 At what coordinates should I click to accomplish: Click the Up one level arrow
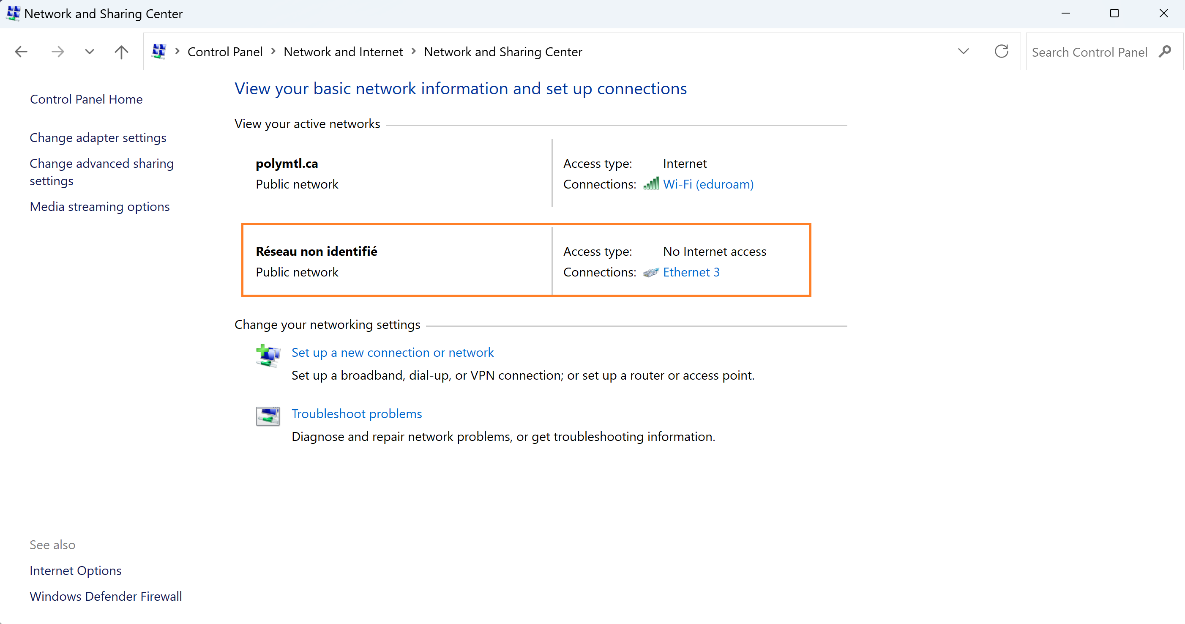pyautogui.click(x=121, y=52)
